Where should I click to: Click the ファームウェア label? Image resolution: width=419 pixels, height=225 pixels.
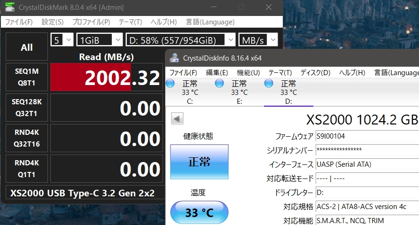(294, 136)
